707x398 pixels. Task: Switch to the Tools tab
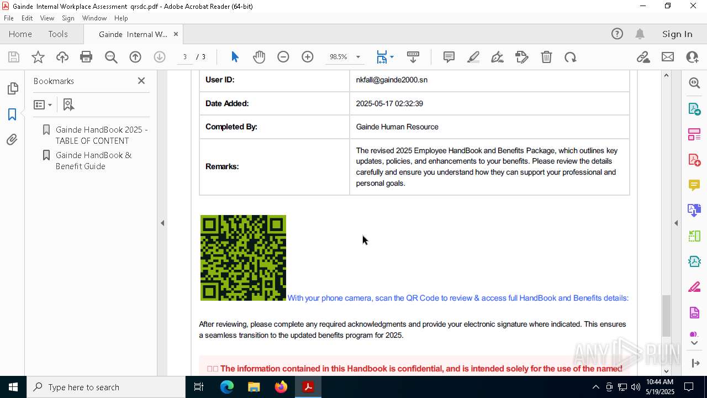click(x=58, y=34)
